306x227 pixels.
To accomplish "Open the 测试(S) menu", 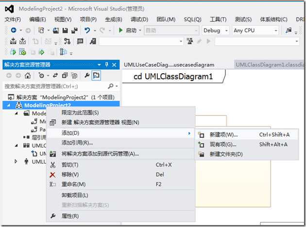I will [x=243, y=19].
